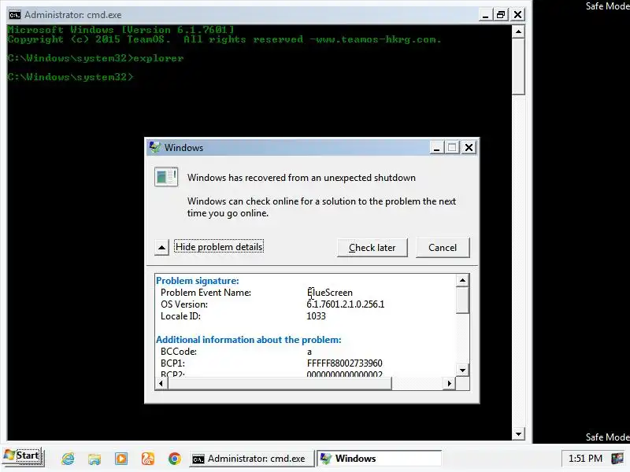Click the Windows dialog title bar icon
The width and height of the screenshot is (630, 472).
click(x=154, y=147)
